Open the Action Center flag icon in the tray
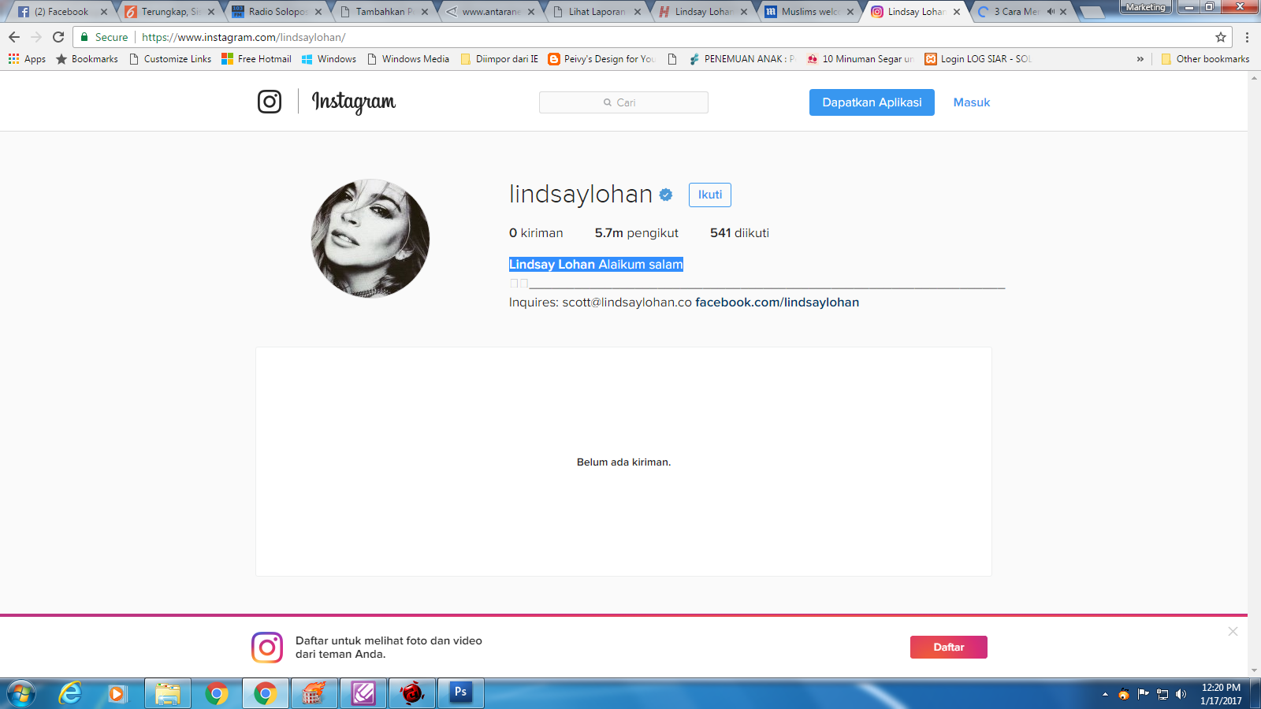The image size is (1261, 709). (x=1144, y=694)
